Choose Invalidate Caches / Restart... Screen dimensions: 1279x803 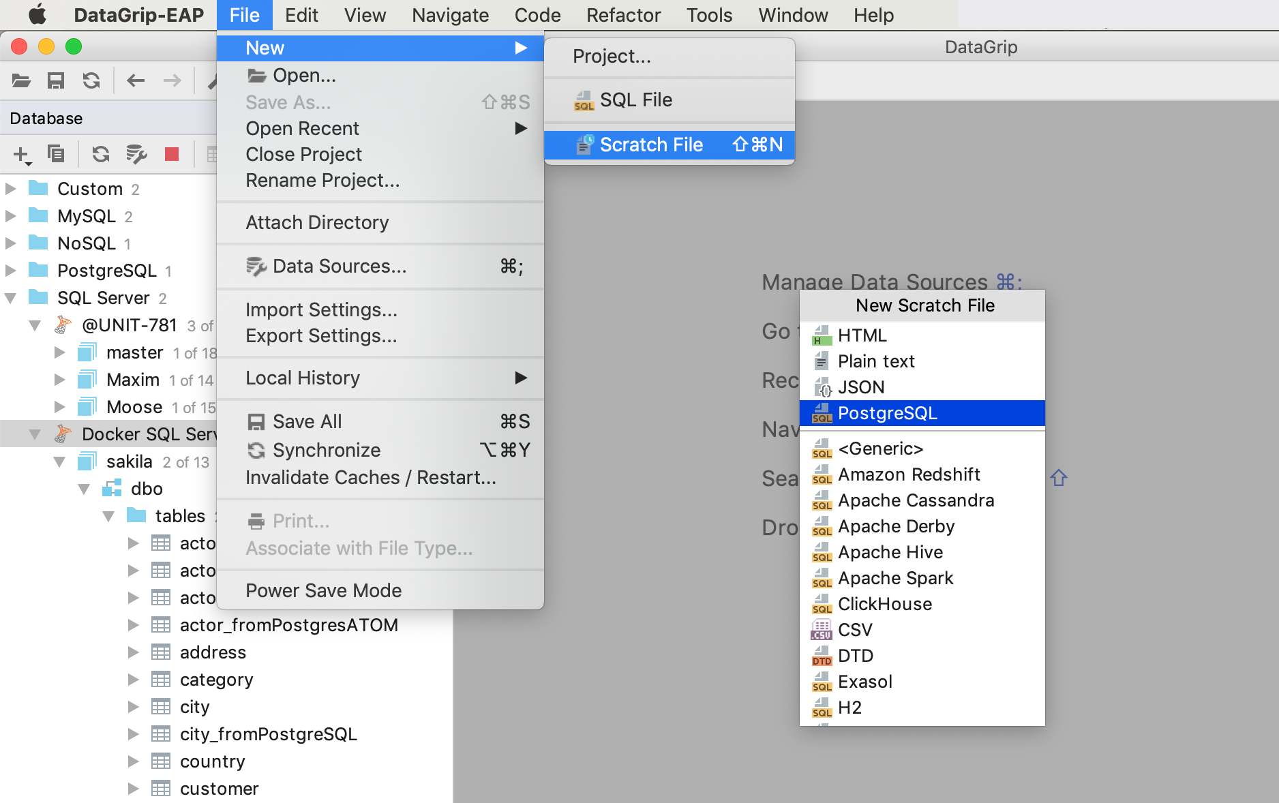(x=380, y=477)
